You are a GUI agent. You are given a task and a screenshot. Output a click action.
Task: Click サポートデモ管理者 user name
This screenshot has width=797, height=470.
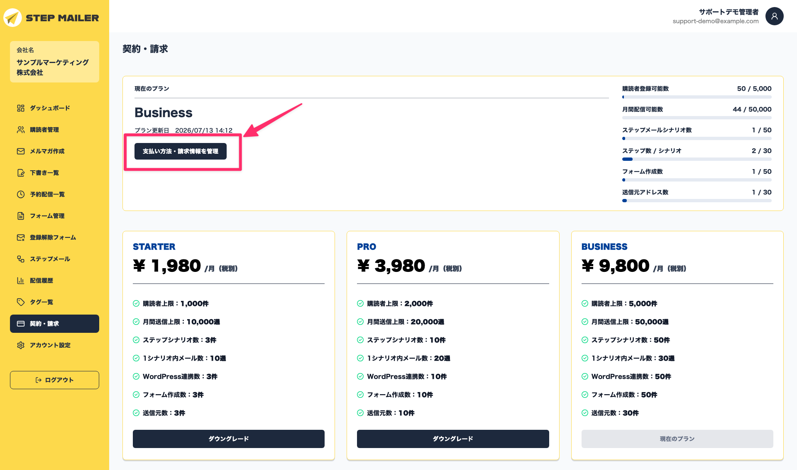pos(729,12)
